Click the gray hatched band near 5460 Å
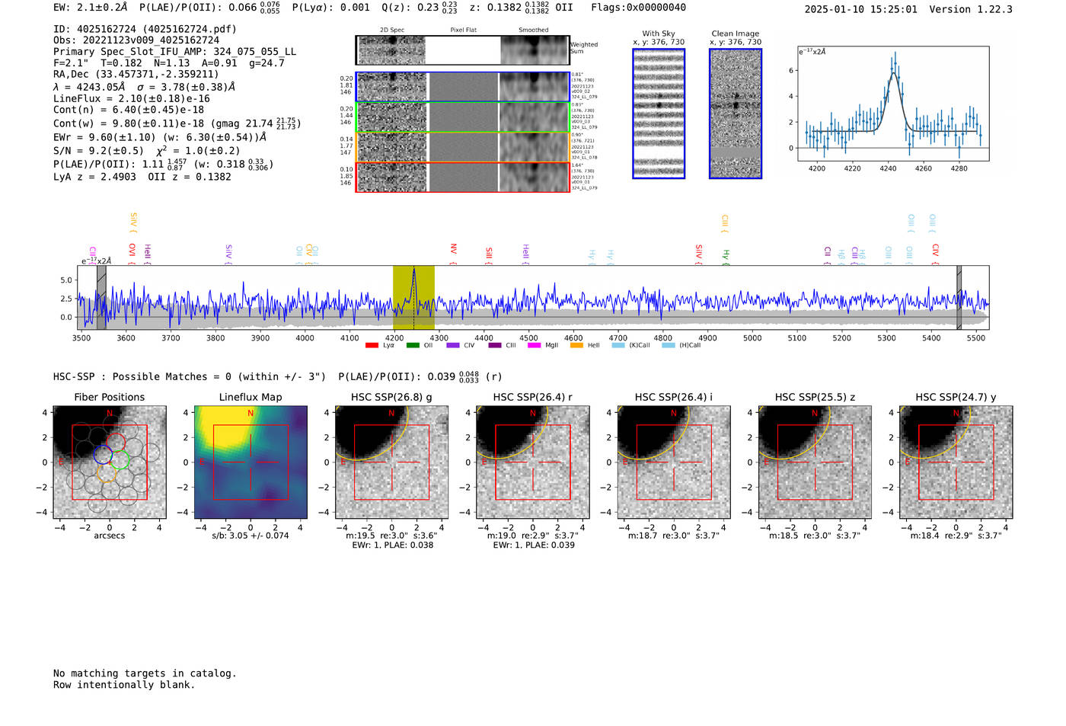 tap(959, 297)
